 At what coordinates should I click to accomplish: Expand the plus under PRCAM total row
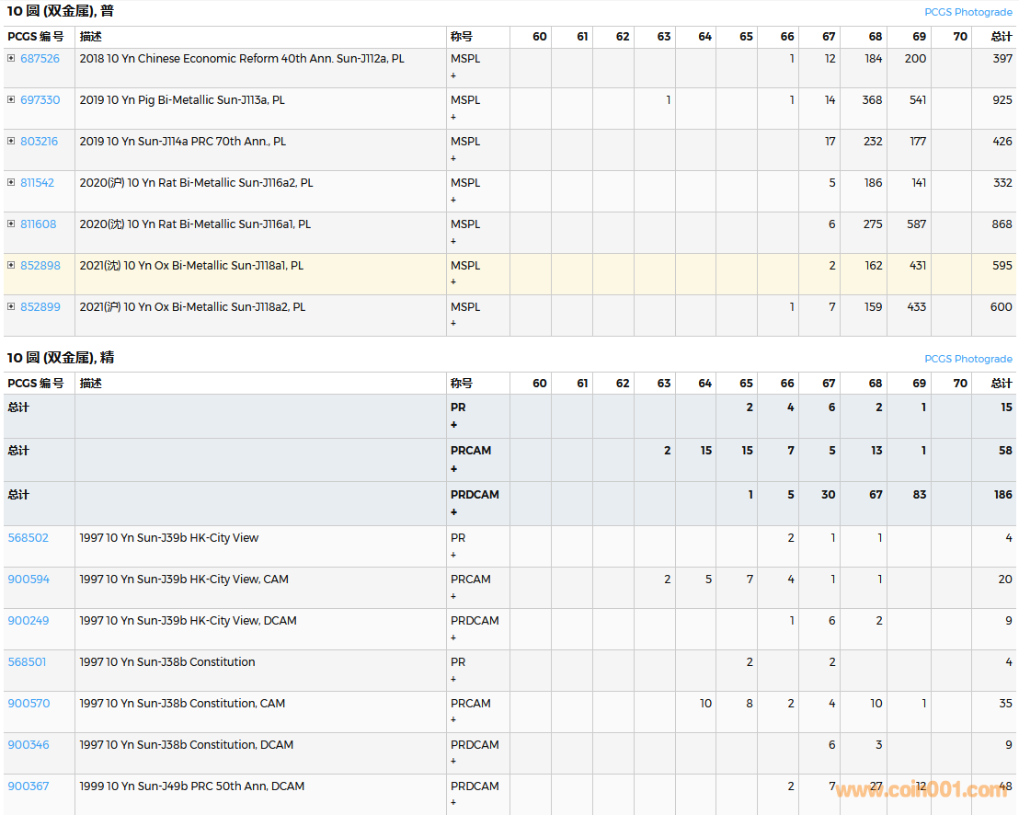coord(453,469)
